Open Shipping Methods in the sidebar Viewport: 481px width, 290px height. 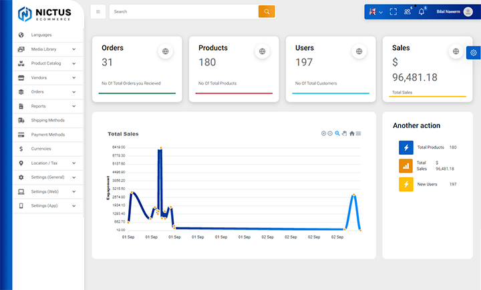pos(48,121)
